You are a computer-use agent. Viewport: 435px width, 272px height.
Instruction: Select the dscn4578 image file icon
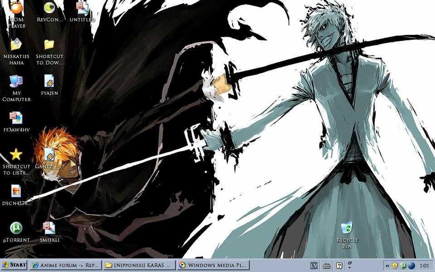[16, 191]
